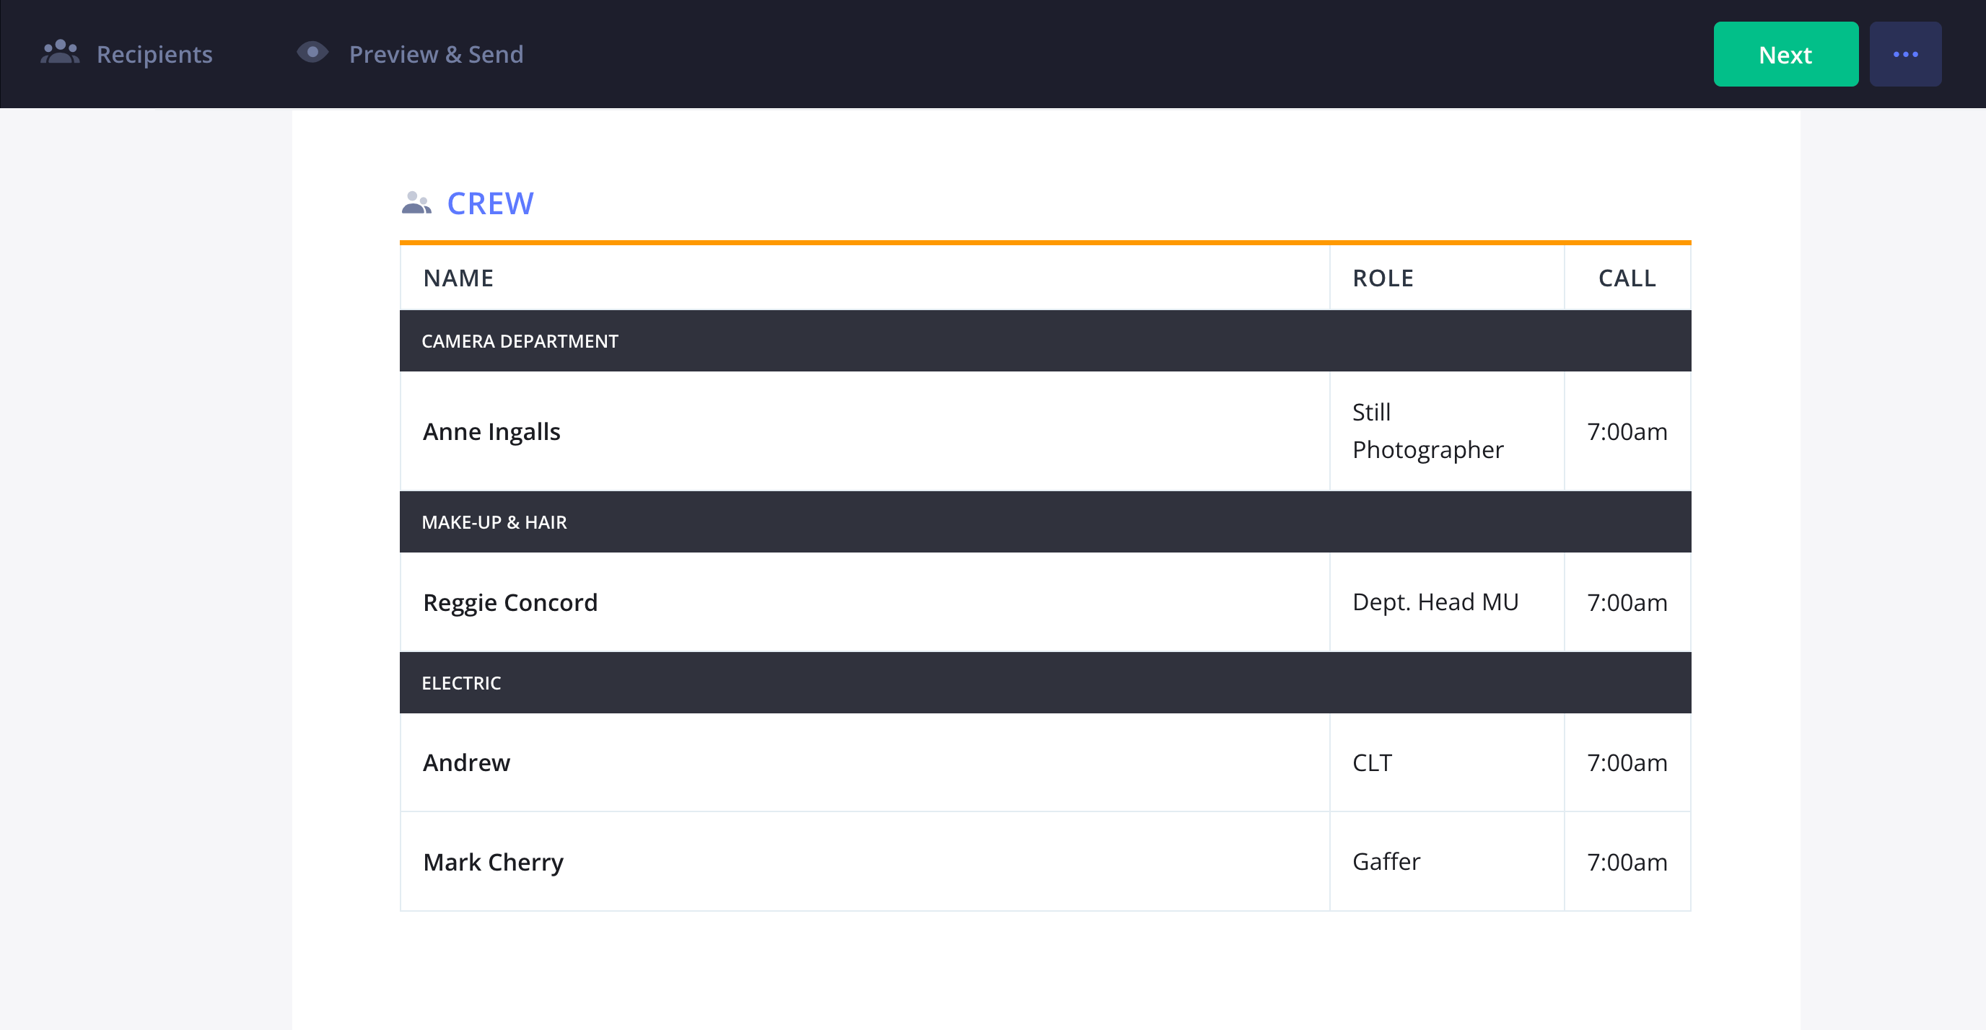Click the green Next button

click(1785, 54)
